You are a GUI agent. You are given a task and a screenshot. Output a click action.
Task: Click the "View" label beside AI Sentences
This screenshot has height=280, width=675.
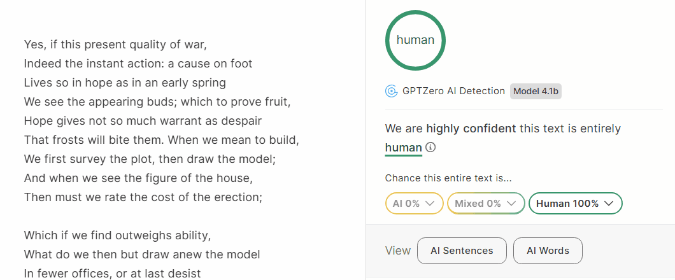398,251
